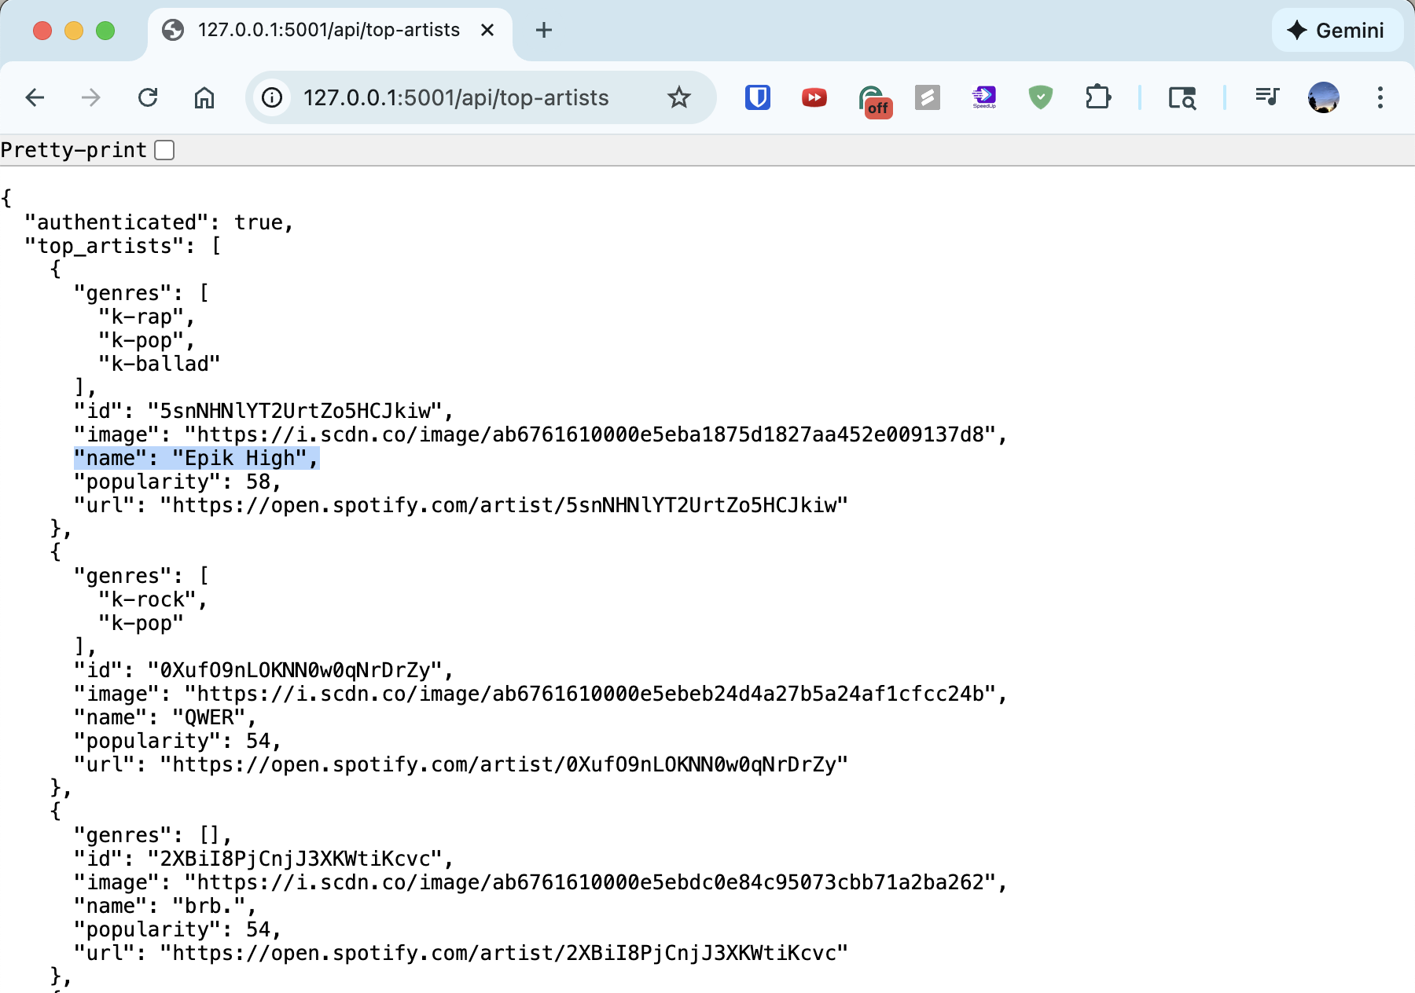
Task: Open the side panel search icon
Action: [x=1182, y=97]
